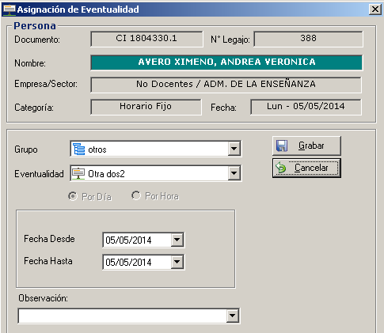Click the floppy disk save icon
Image resolution: width=384 pixels, height=333 pixels.
click(282, 146)
